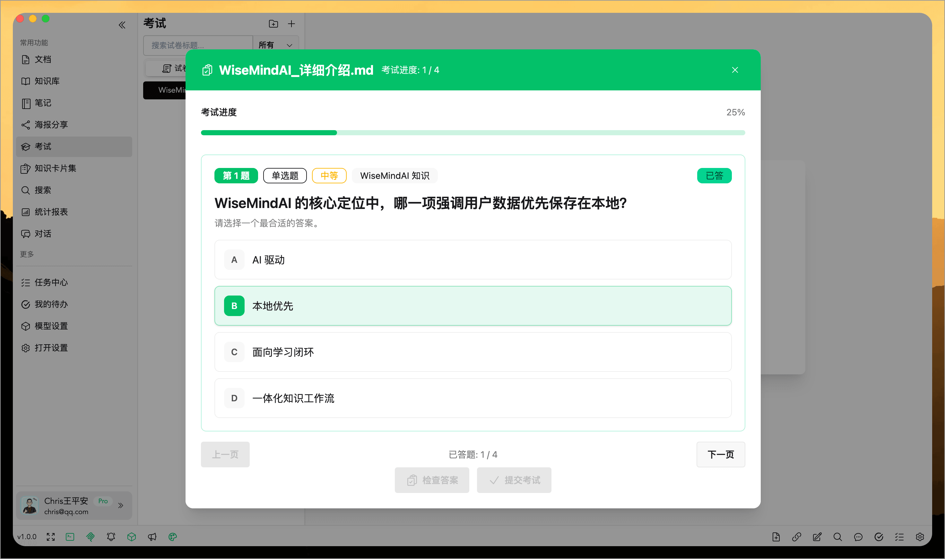Open the 所有 filter dropdown
Screen dimensions: 945x559
click(x=276, y=45)
